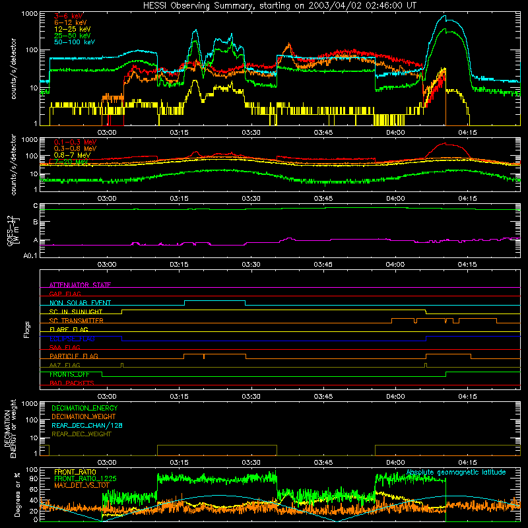Click the 03:45 tick label below GOES panel
This screenshot has height=528, width=528.
coord(323,265)
